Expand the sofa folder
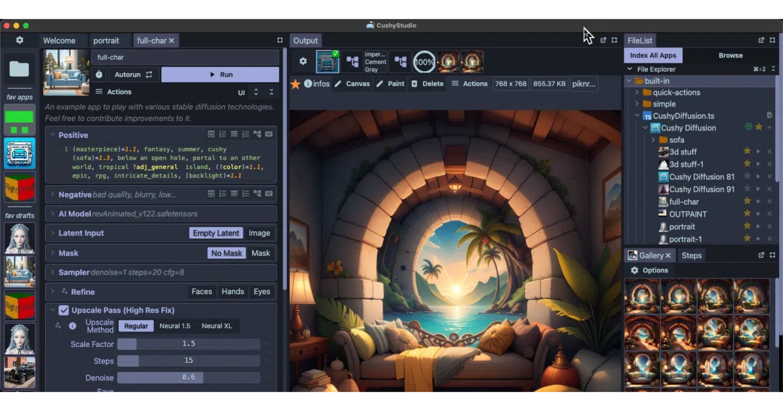This screenshot has height=411, width=783. 653,140
